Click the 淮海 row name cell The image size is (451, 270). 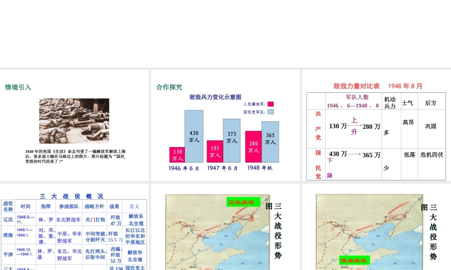8,235
